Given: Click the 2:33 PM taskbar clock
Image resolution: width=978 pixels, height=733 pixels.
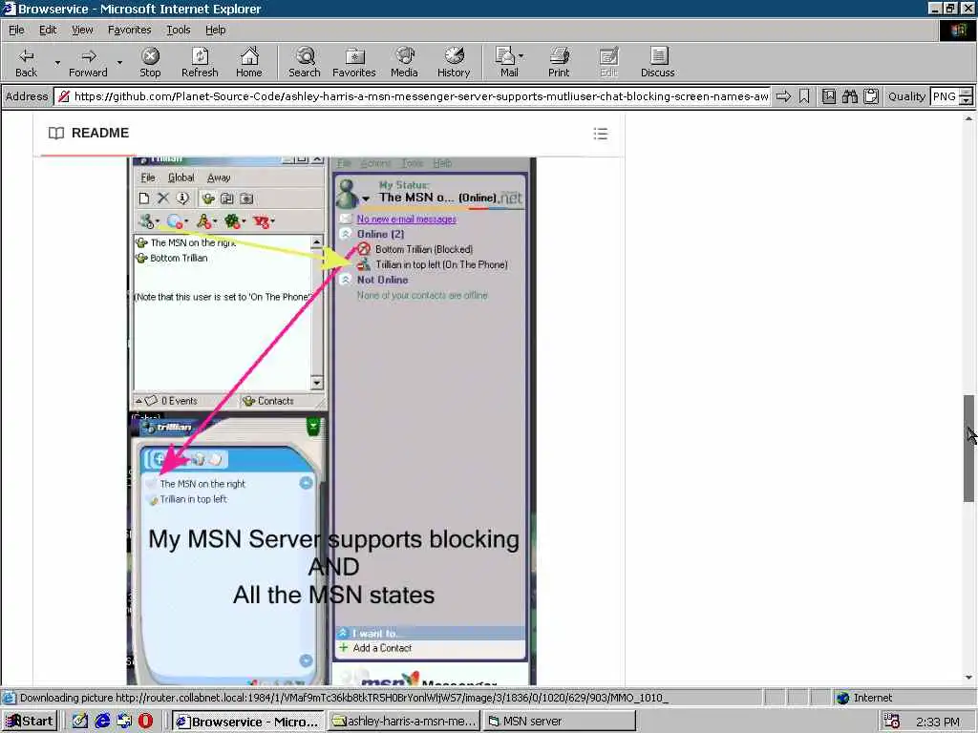Looking at the screenshot, I should pyautogui.click(x=938, y=722).
